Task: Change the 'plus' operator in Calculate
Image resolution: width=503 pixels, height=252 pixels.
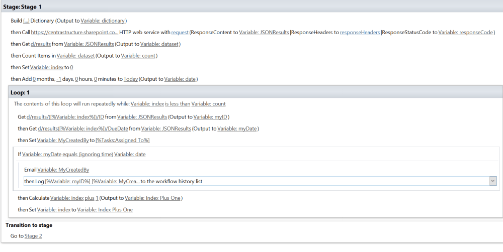Action: coord(90,198)
